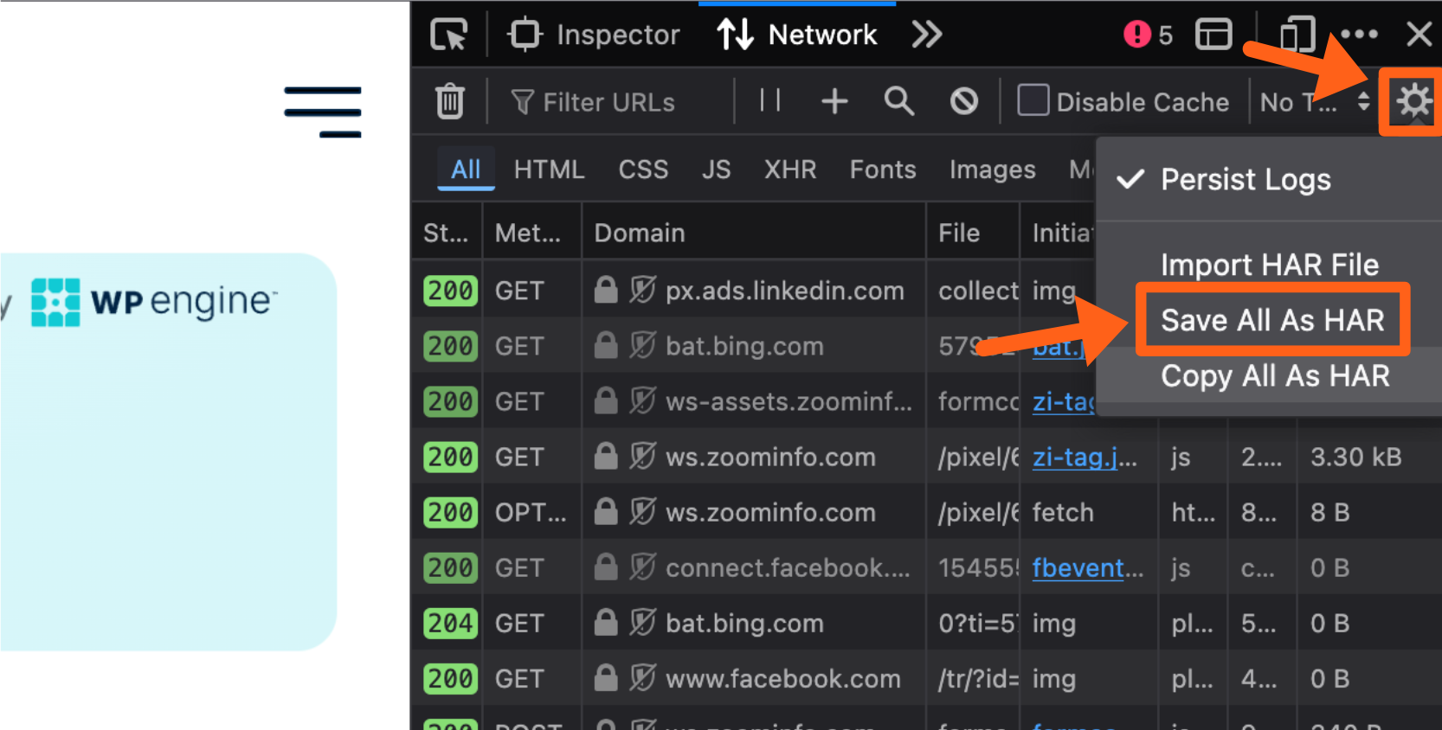The width and height of the screenshot is (1442, 730).
Task: Toggle responsive design mode icon
Action: 1297,35
